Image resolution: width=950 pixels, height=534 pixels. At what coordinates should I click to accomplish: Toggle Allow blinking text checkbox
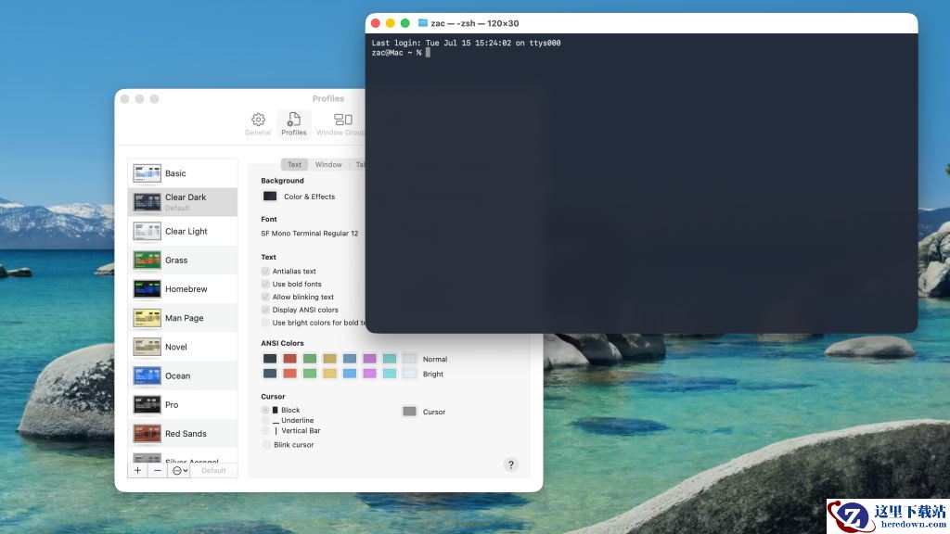click(265, 297)
